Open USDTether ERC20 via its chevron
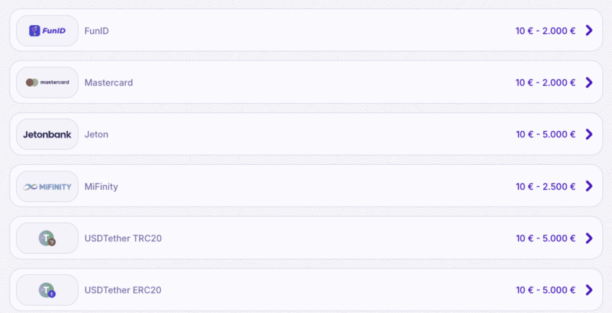The width and height of the screenshot is (612, 313). pyautogui.click(x=589, y=290)
